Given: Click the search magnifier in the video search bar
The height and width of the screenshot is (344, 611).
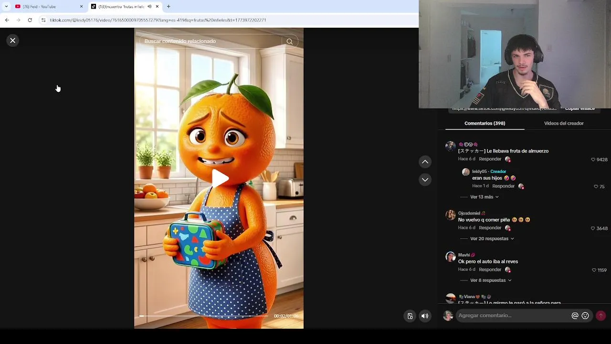Looking at the screenshot, I should point(289,42).
